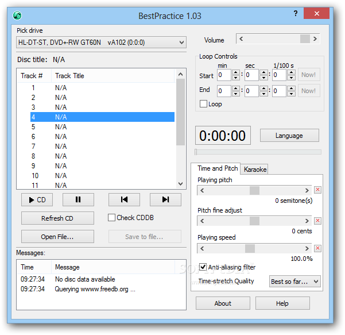Click the 'Querying wwww.freedb.org ...' message

click(x=95, y=289)
